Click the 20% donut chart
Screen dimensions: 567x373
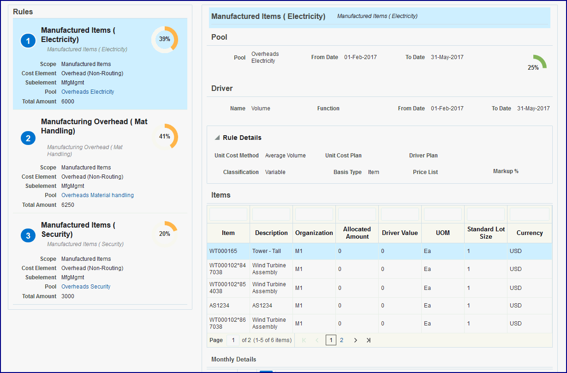(x=165, y=234)
